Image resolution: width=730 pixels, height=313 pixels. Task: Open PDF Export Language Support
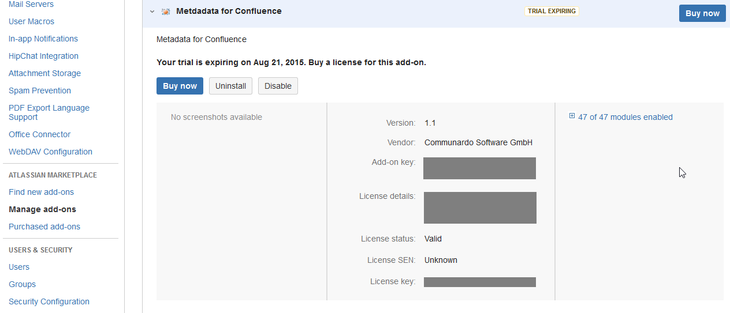coord(49,112)
